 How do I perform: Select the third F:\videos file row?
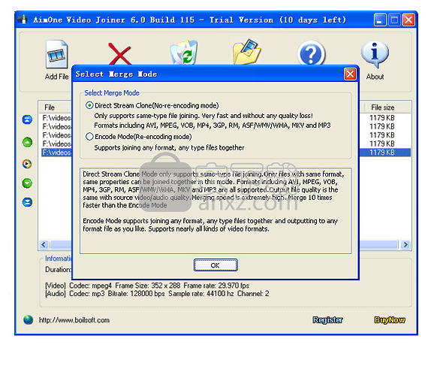point(56,135)
